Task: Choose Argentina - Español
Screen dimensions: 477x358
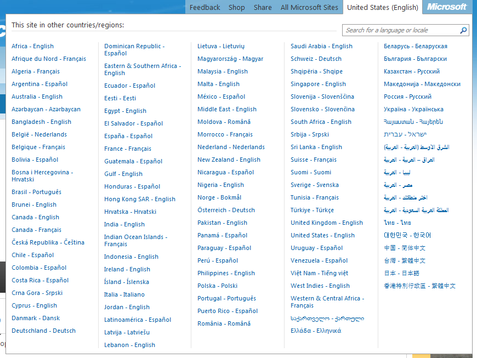Action: (39, 84)
